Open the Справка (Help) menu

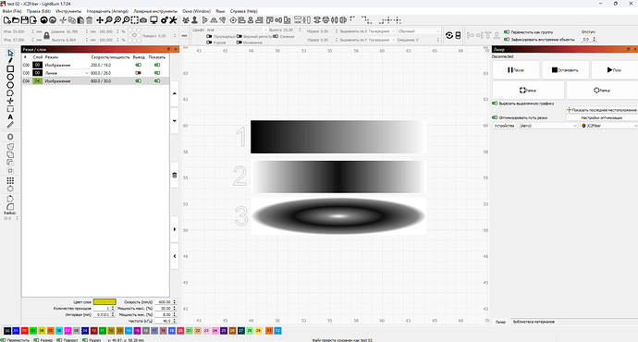point(244,11)
